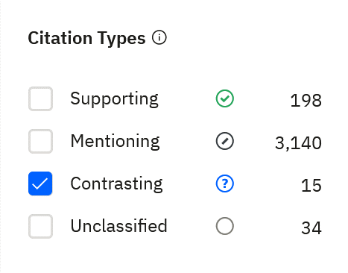Click the Contrasting count 15

click(311, 186)
